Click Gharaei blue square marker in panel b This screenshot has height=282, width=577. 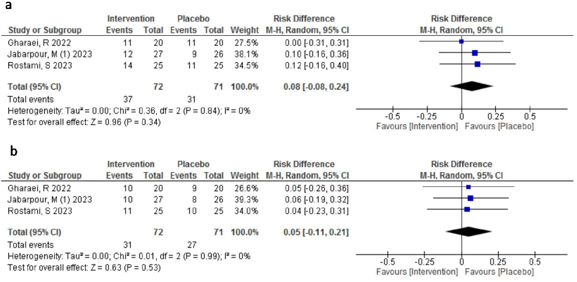coord(468,187)
